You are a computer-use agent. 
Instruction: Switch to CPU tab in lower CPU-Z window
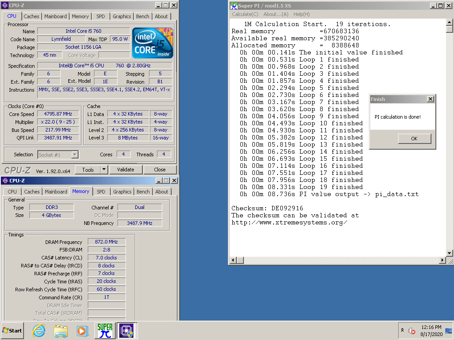coord(12,192)
